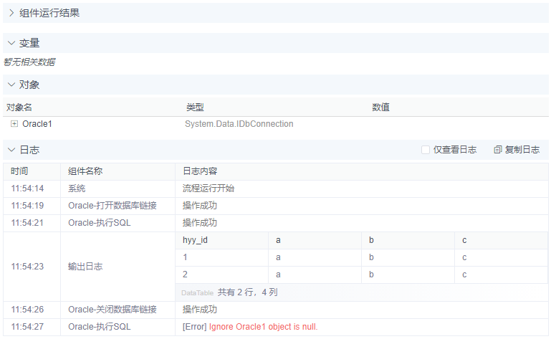This screenshot has width=551, height=339.
Task: Click the hyy_id data table header
Action: 196,240
